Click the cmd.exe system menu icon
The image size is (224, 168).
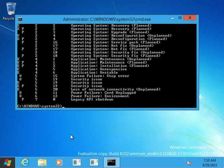click(20, 19)
